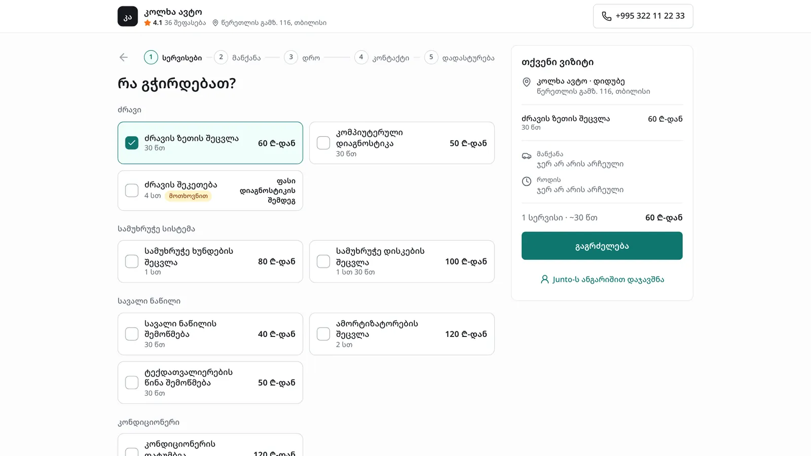Click the map pin icon in visit summary

(x=527, y=82)
